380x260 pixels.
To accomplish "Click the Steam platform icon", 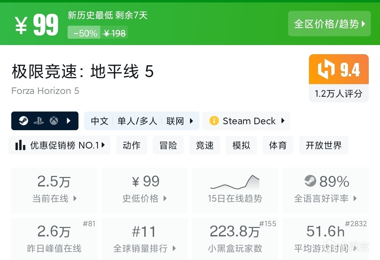I will [23, 121].
